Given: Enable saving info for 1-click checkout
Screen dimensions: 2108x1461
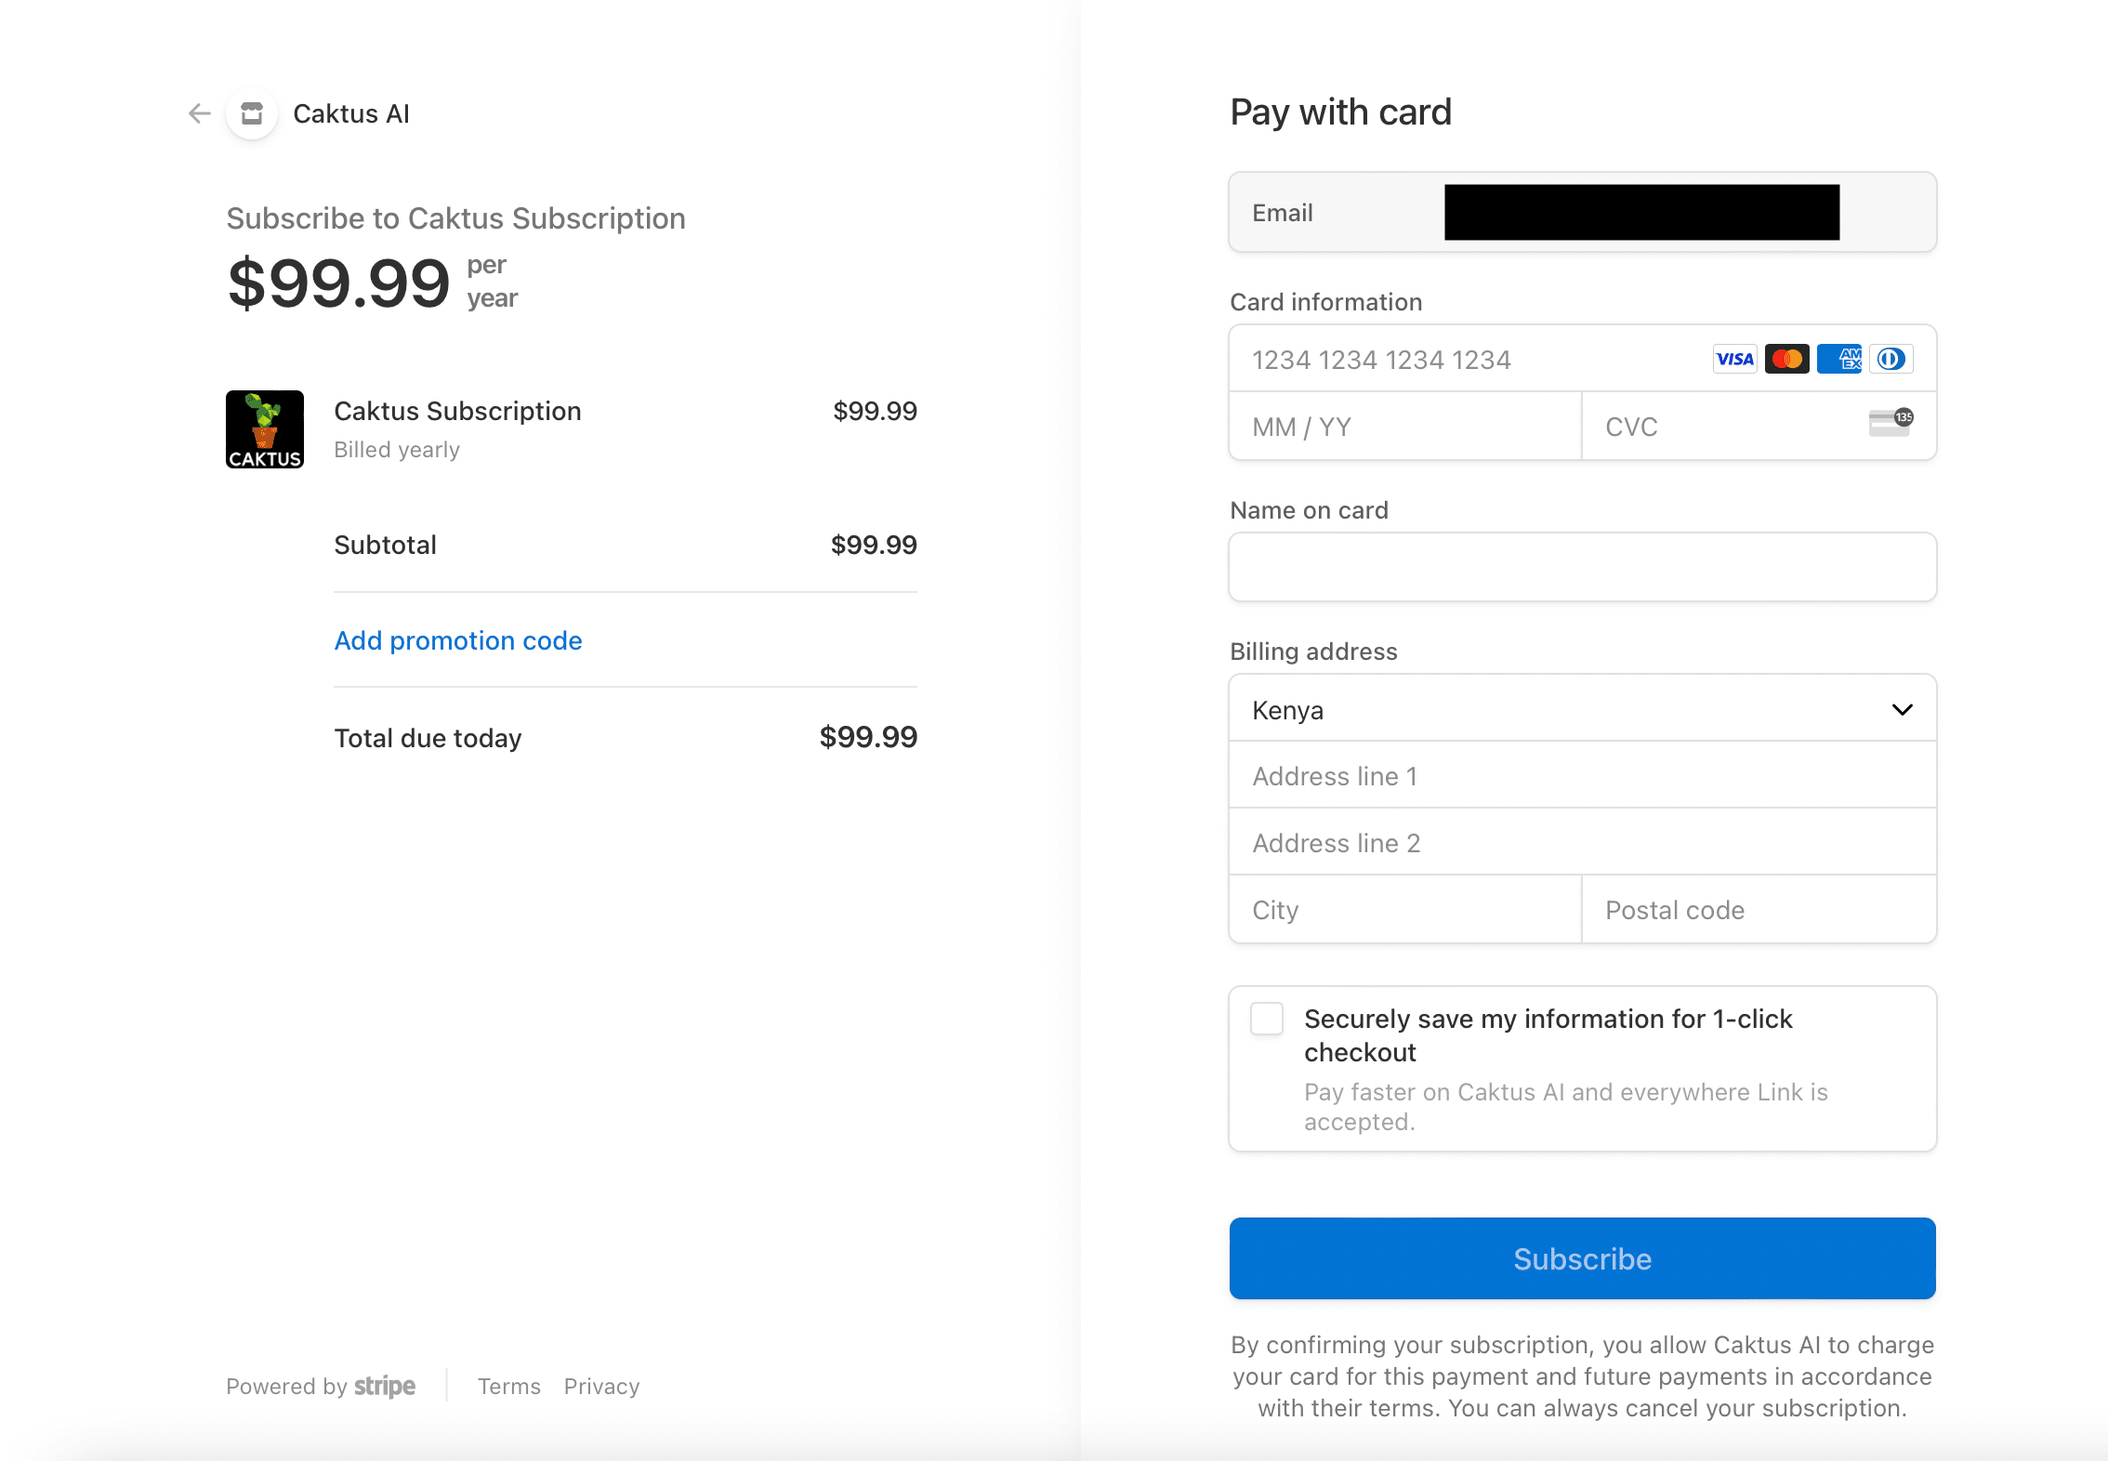Looking at the screenshot, I should tap(1267, 1019).
